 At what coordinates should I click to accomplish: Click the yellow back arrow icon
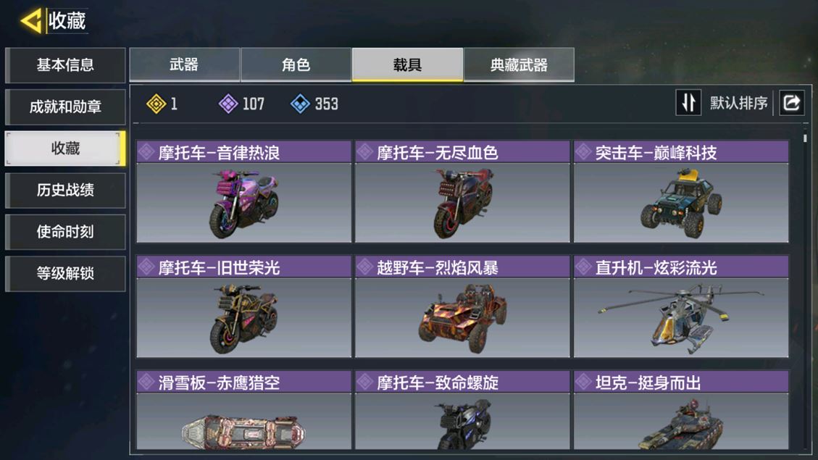(x=31, y=21)
